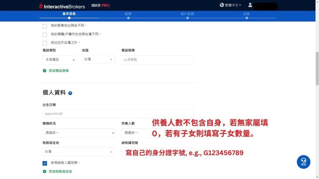Open the 稅務居住地 dropdown
The height and width of the screenshot is (179, 319).
coord(79,152)
